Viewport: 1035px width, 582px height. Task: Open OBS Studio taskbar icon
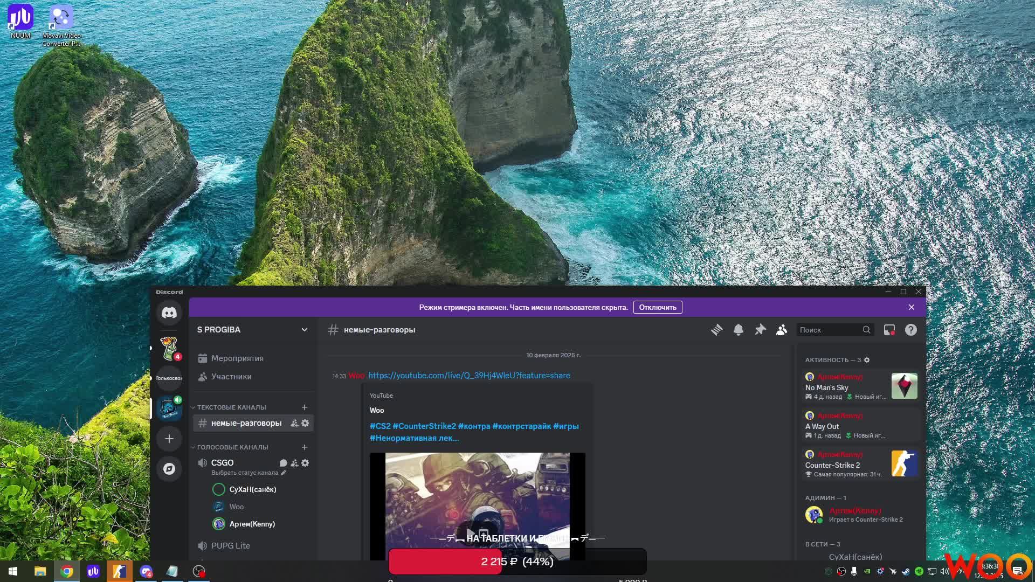(199, 571)
